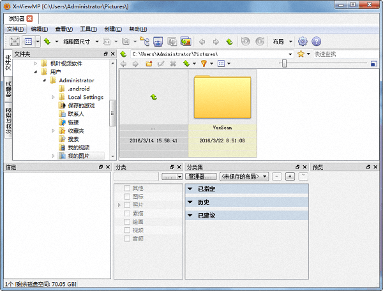Viewport: 383px width, 291px height.
Task: Collapse the 已指定 section
Action: 190,189
